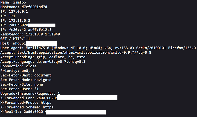Click the 'Upgrade-Insecure-Requests: 1' line
The height and width of the screenshot is (117, 197).
tap(30, 94)
